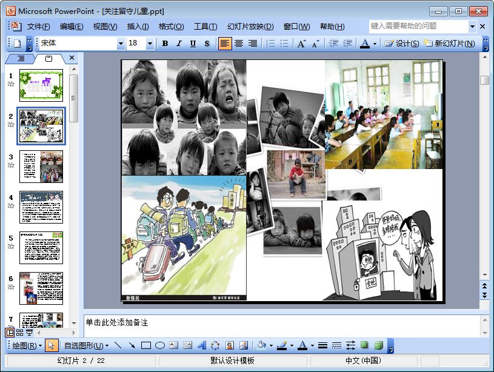Switch to the Slides thumbnail tab

point(49,59)
